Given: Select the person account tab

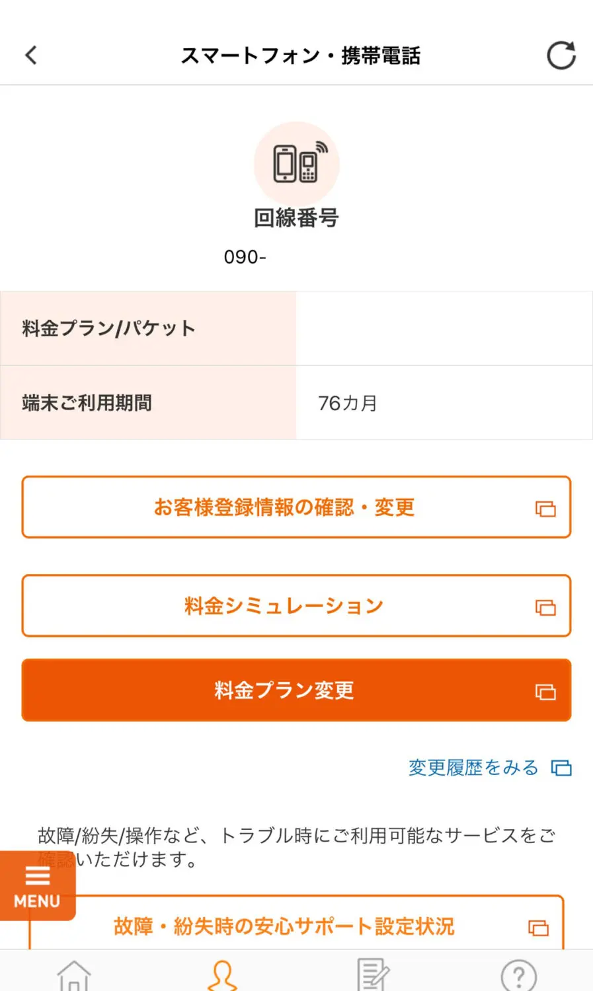Looking at the screenshot, I should (x=222, y=974).
